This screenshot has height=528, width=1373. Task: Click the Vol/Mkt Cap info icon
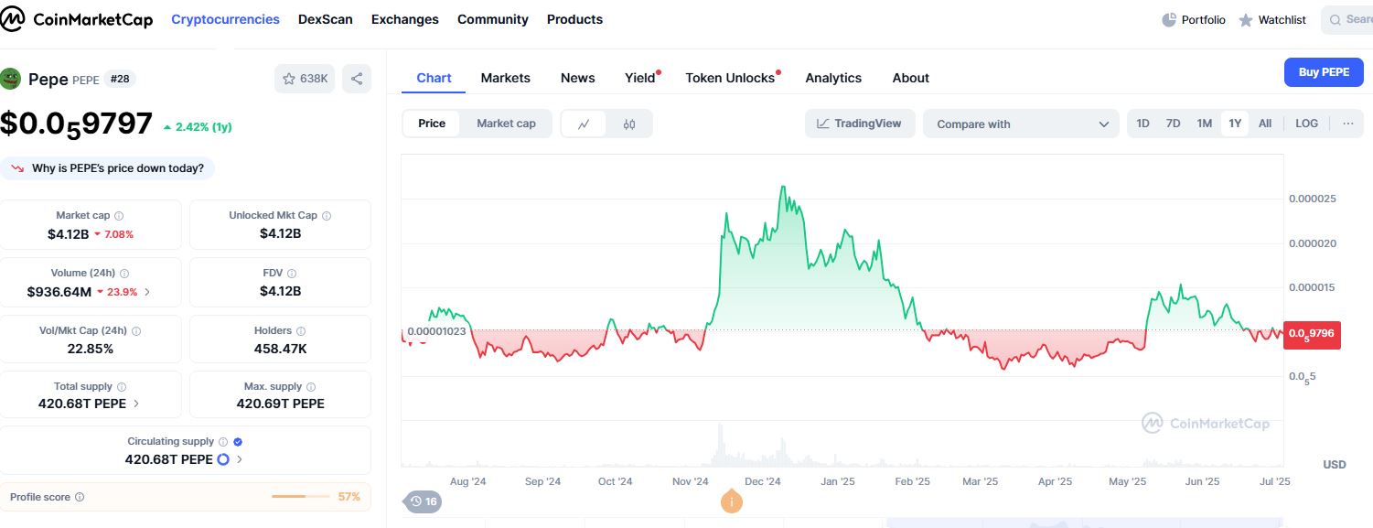[x=137, y=330]
